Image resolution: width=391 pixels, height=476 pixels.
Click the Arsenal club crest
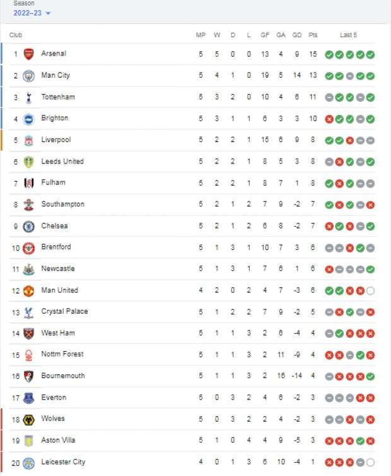pos(28,54)
